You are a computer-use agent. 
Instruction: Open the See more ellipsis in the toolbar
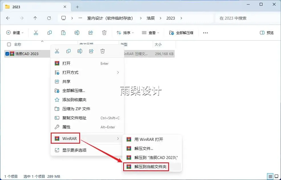click(205, 33)
